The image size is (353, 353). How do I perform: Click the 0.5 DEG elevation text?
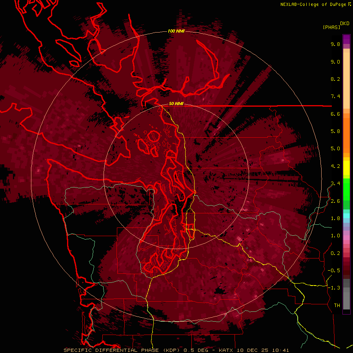click(197, 350)
